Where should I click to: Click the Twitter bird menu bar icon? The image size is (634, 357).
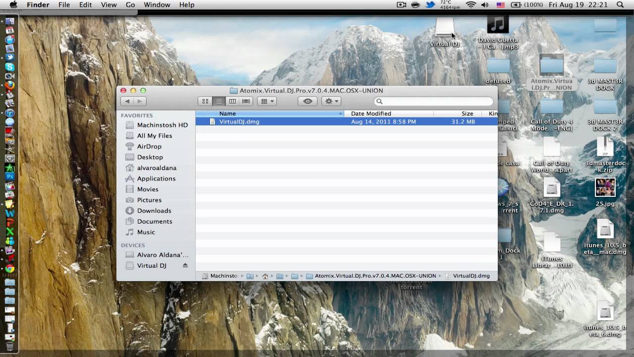pos(430,5)
